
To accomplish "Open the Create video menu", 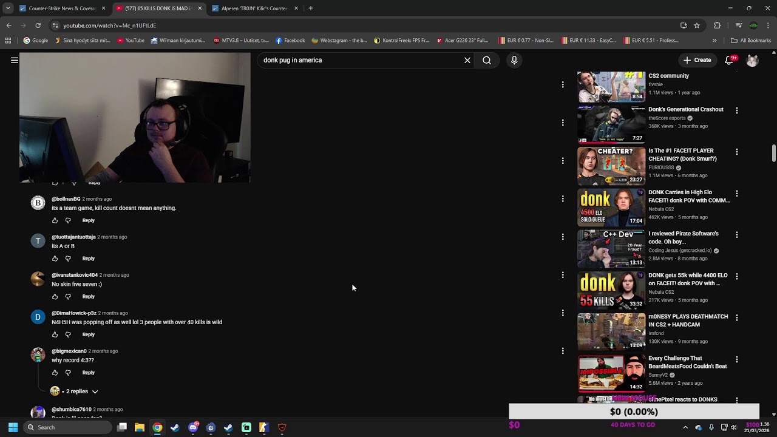I will [x=697, y=60].
